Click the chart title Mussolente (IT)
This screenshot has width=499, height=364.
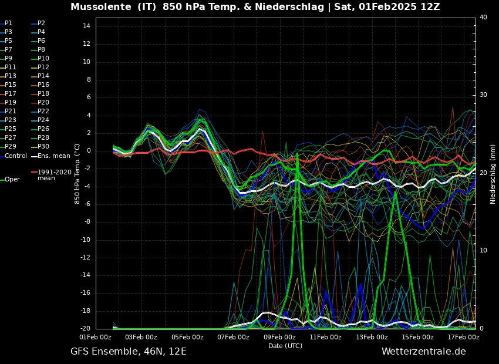click(x=114, y=6)
